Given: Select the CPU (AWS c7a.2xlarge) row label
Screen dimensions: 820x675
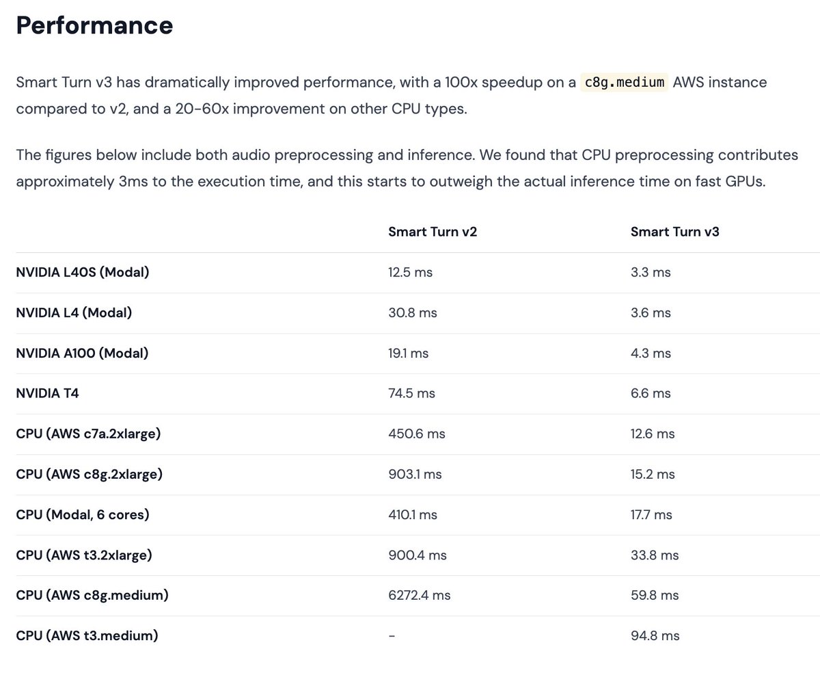Looking at the screenshot, I should click(88, 434).
